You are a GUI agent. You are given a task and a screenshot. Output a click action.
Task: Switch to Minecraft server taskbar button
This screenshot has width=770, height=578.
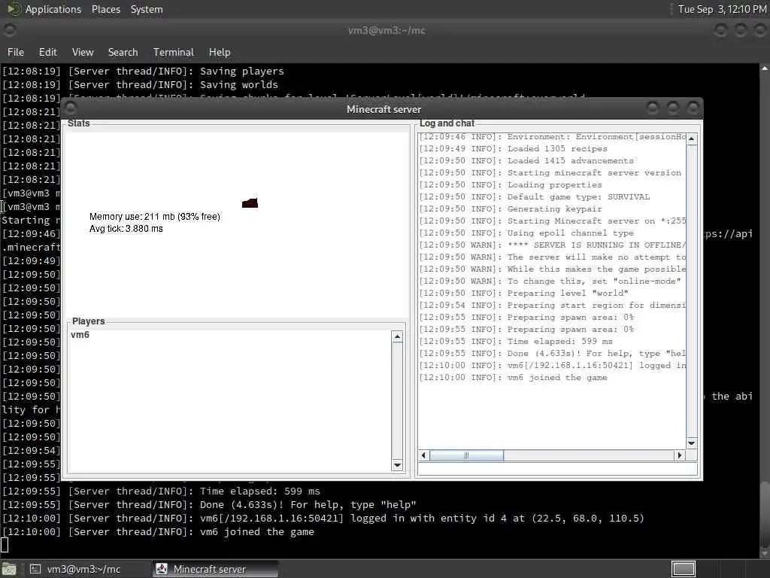click(215, 569)
